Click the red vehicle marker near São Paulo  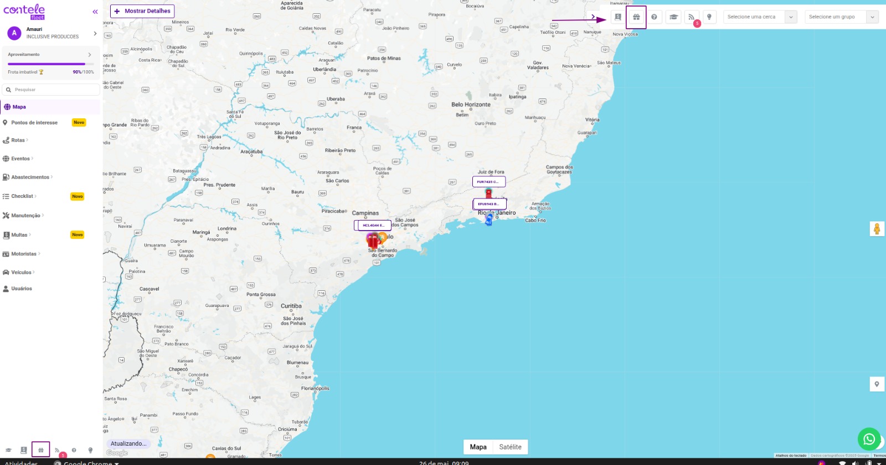pos(373,241)
